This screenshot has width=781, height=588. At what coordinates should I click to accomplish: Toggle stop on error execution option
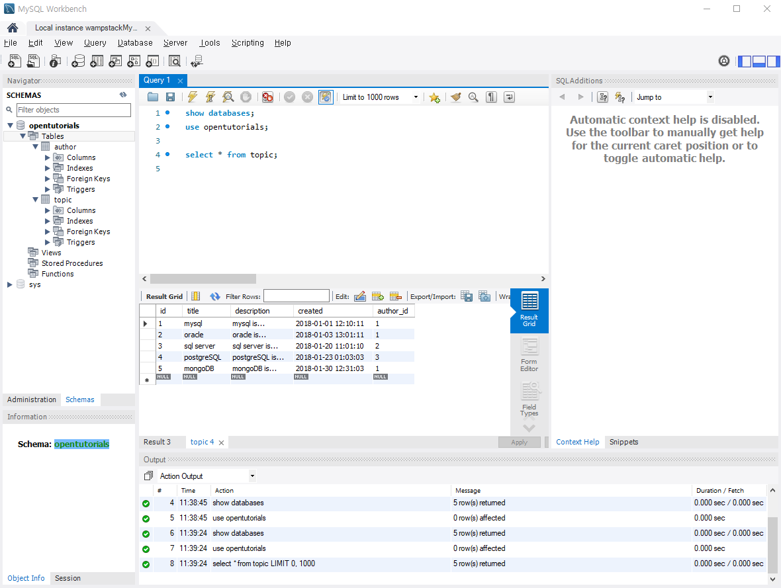(x=267, y=97)
